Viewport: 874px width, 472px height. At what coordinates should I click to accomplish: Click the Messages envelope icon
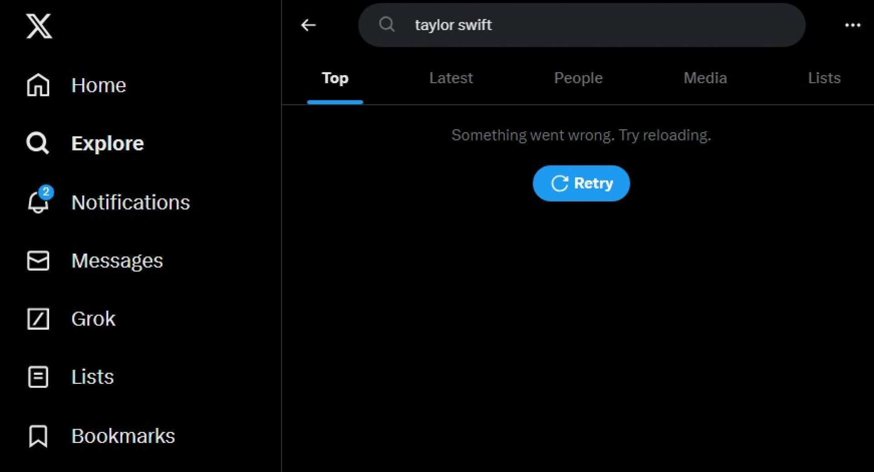[x=38, y=261]
